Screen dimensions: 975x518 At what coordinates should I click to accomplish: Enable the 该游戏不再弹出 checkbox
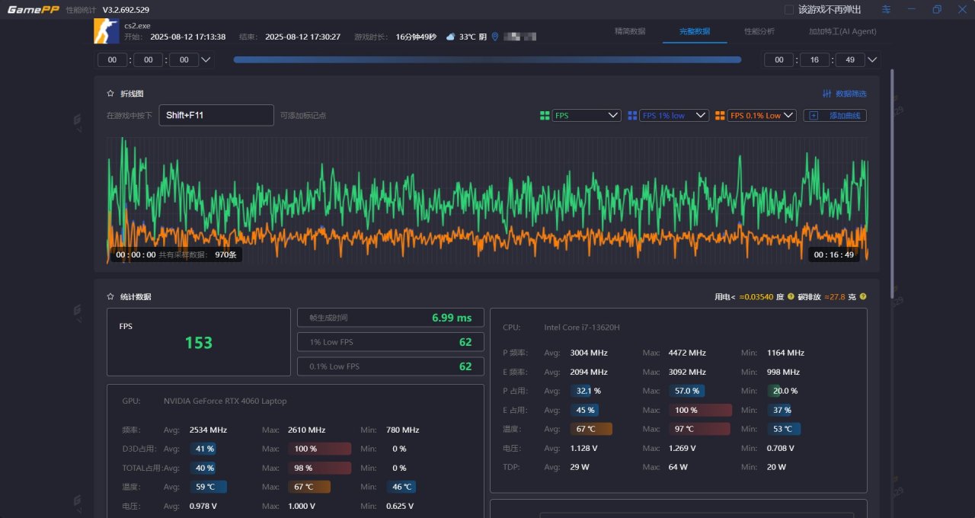[x=789, y=9]
